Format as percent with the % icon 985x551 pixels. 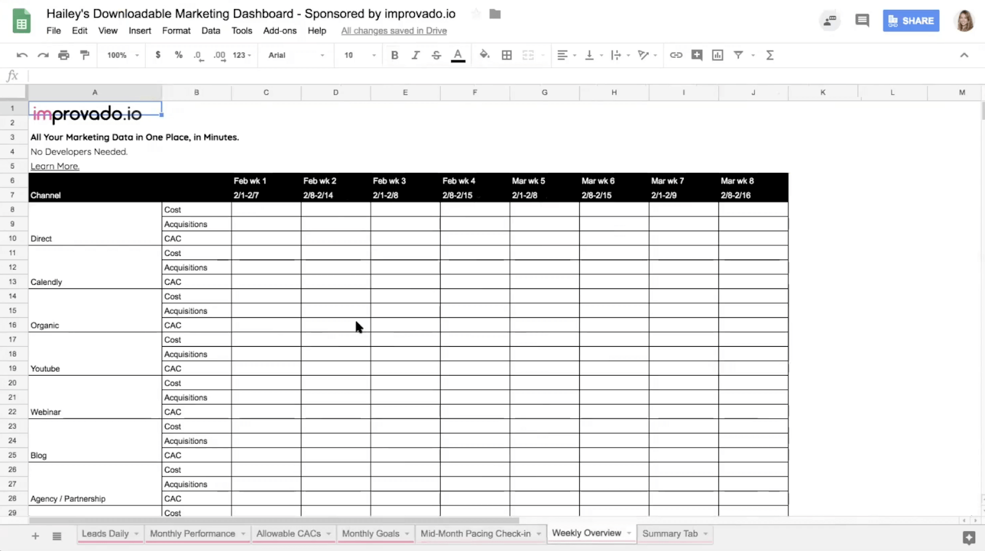pos(179,55)
